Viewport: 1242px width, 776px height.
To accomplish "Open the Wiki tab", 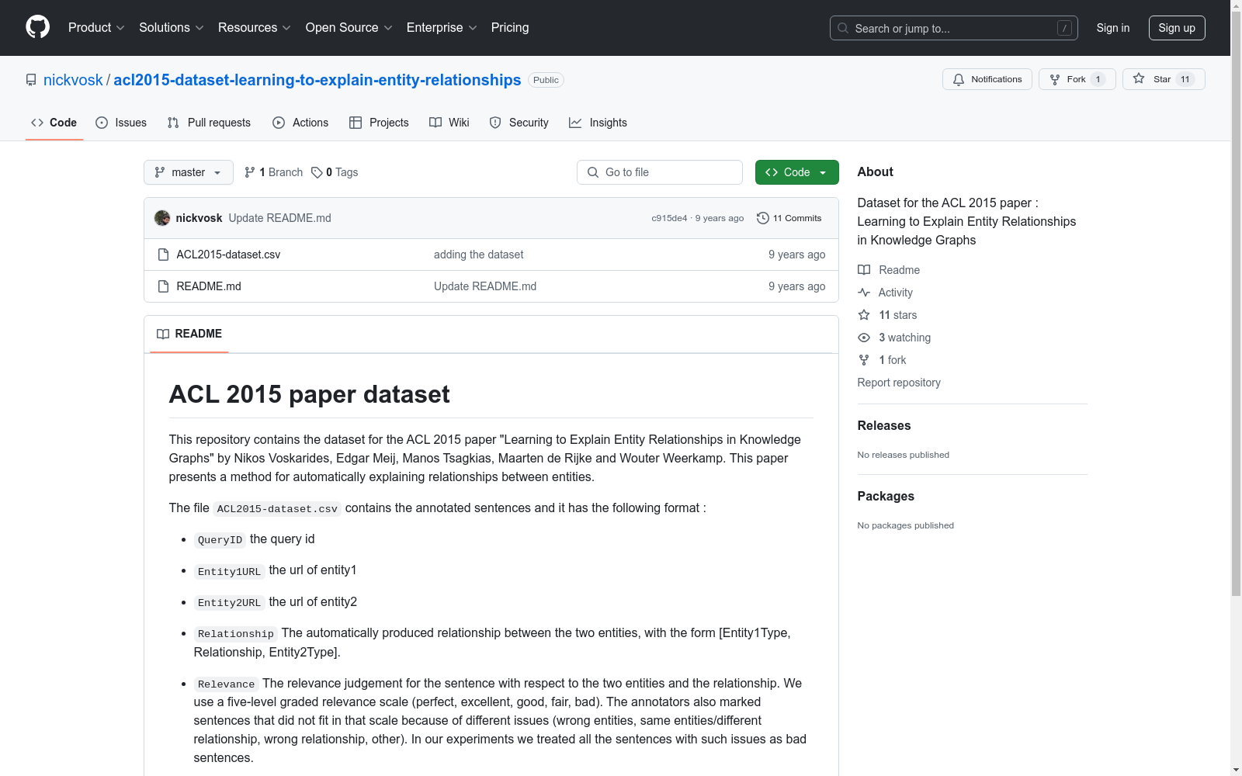I will point(449,123).
